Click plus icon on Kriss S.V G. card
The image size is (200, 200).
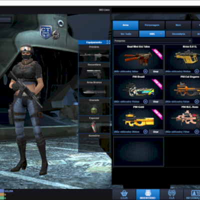click(196, 71)
